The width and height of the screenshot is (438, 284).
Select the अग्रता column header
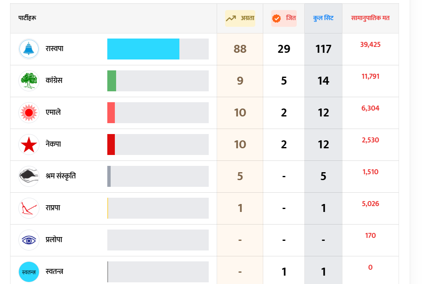coord(240,18)
